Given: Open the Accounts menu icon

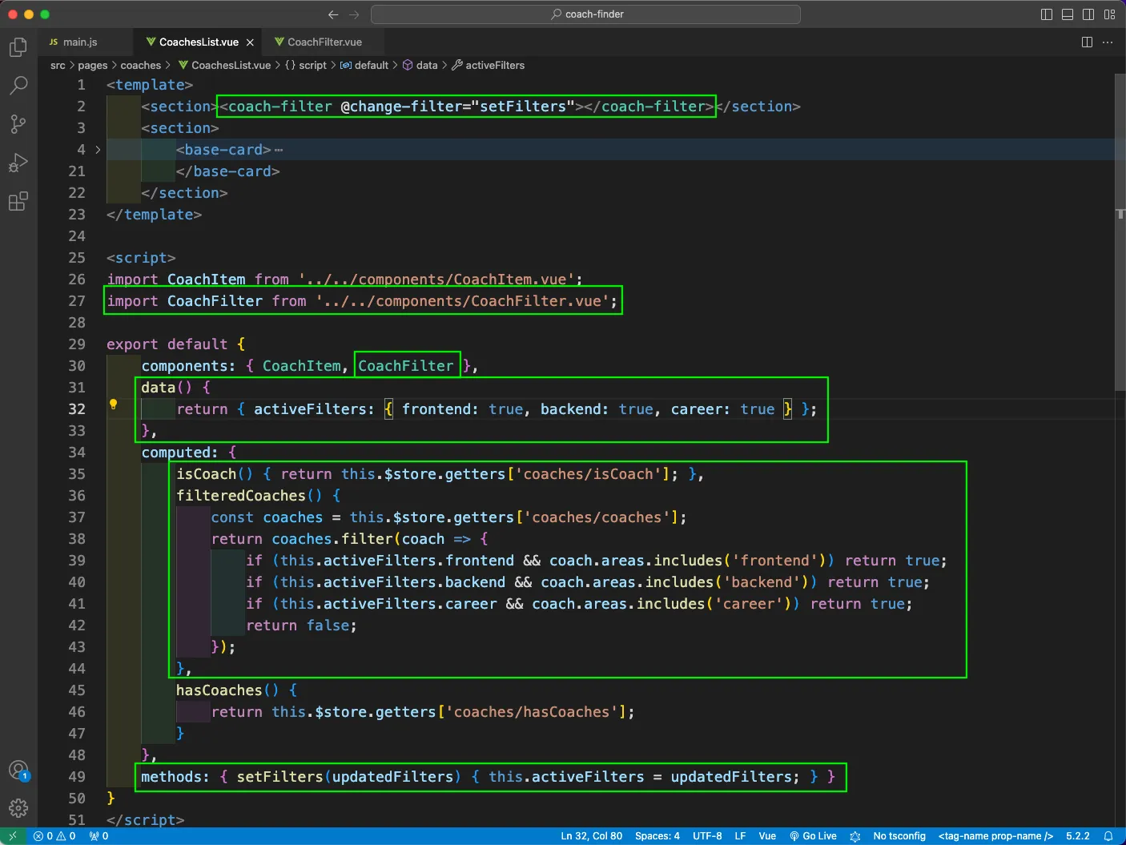Looking at the screenshot, I should tap(18, 771).
